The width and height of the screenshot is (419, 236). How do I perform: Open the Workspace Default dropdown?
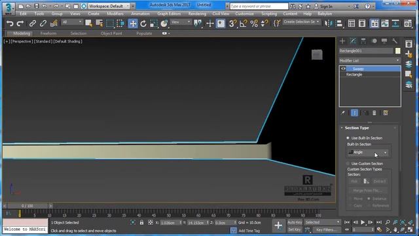(x=109, y=6)
